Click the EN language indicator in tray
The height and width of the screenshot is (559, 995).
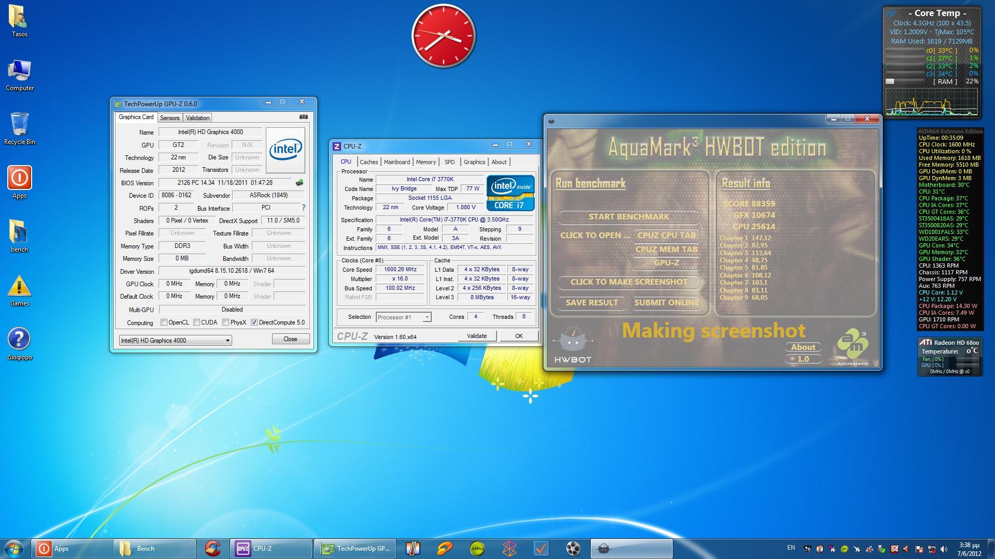pyautogui.click(x=791, y=548)
